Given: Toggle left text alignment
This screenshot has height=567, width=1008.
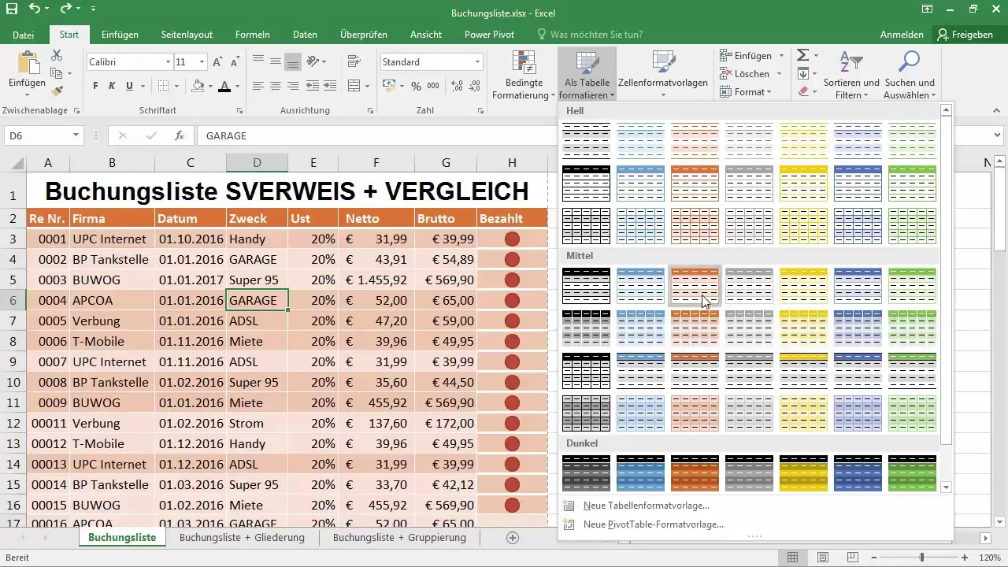Looking at the screenshot, I should (x=258, y=86).
